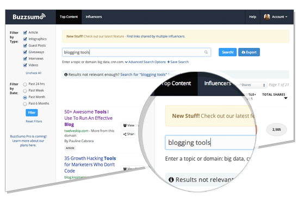Click in the blogging tools search field
Viewport: 299px width, 201px height.
[x=136, y=52]
